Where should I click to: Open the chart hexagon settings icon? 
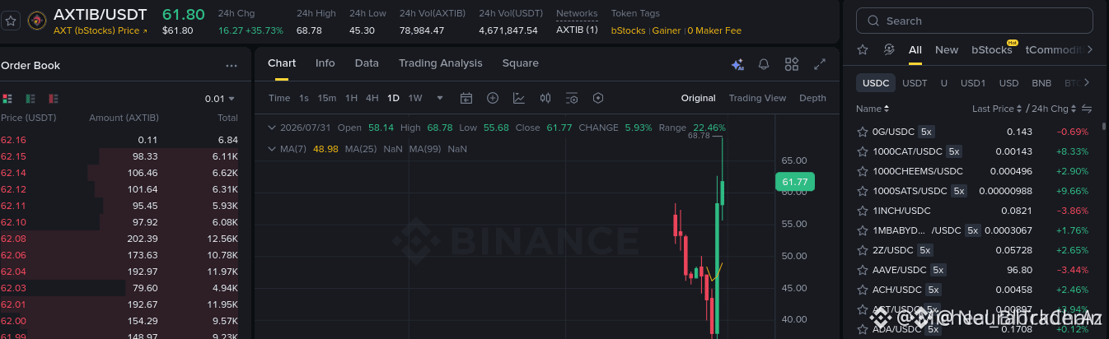point(598,98)
